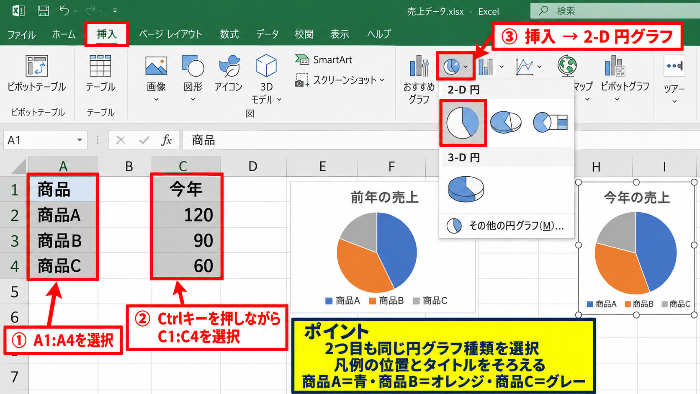Click row header 5
This screenshot has height=394, width=700.
(x=14, y=291)
